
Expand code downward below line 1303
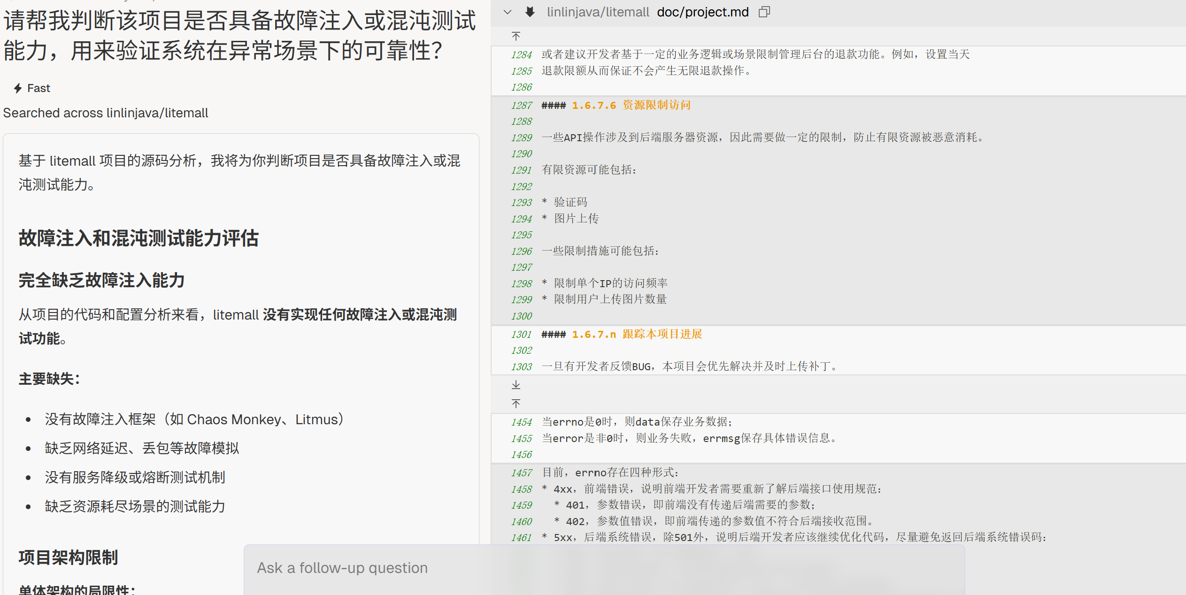pos(516,385)
